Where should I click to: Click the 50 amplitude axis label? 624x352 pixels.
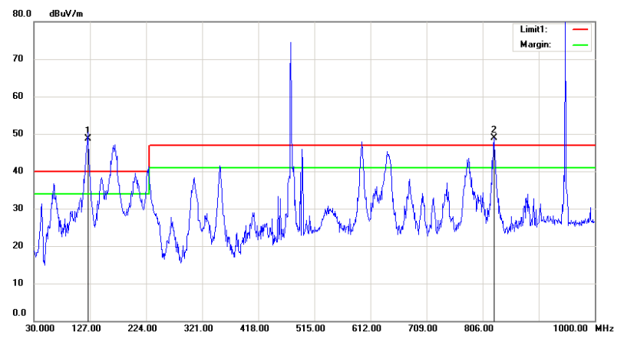20,134
